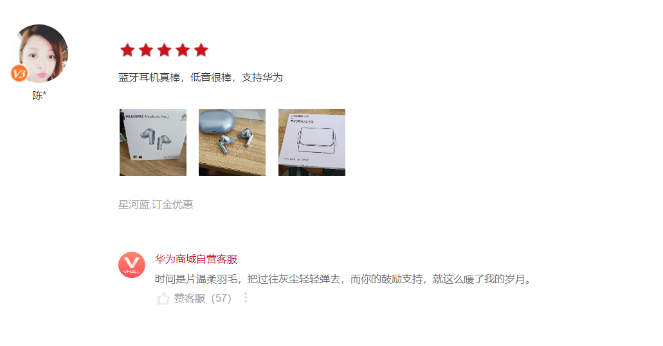Open the FreeBuds Pro 2 box photo
Screen dimensions: 663x346
click(153, 143)
